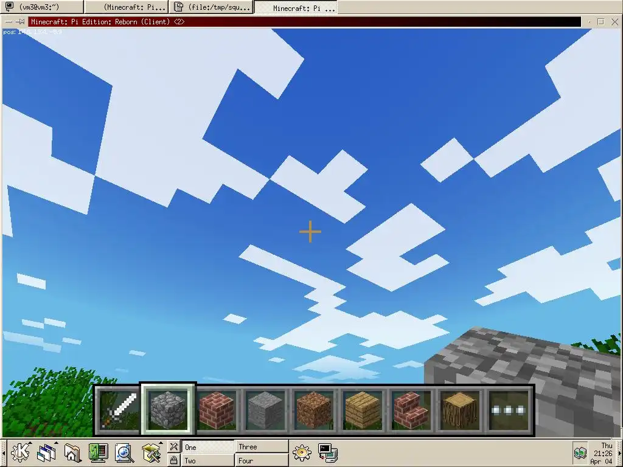This screenshot has height=467, width=623.
Task: Switch to desktop Four in pager
Action: tap(262, 460)
